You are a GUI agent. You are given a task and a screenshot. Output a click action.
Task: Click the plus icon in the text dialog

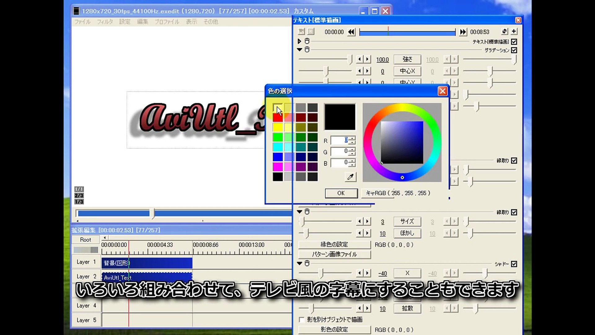(514, 31)
